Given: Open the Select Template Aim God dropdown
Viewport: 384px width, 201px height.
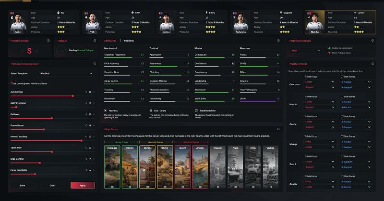Looking at the screenshot, I should pos(66,73).
